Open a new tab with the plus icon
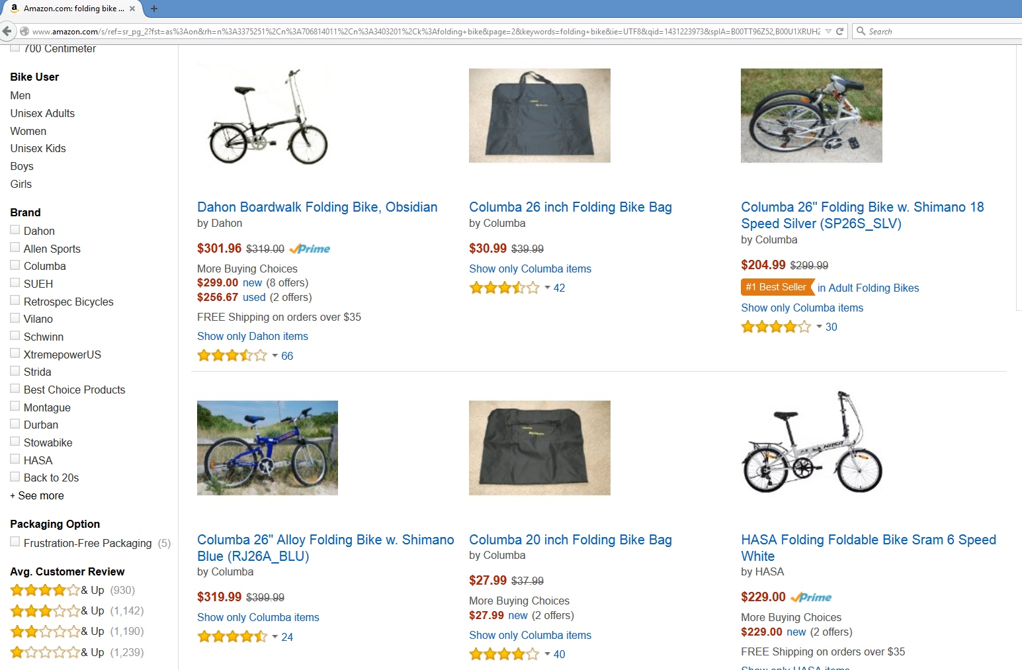Viewport: 1022px width, 670px height. (154, 9)
